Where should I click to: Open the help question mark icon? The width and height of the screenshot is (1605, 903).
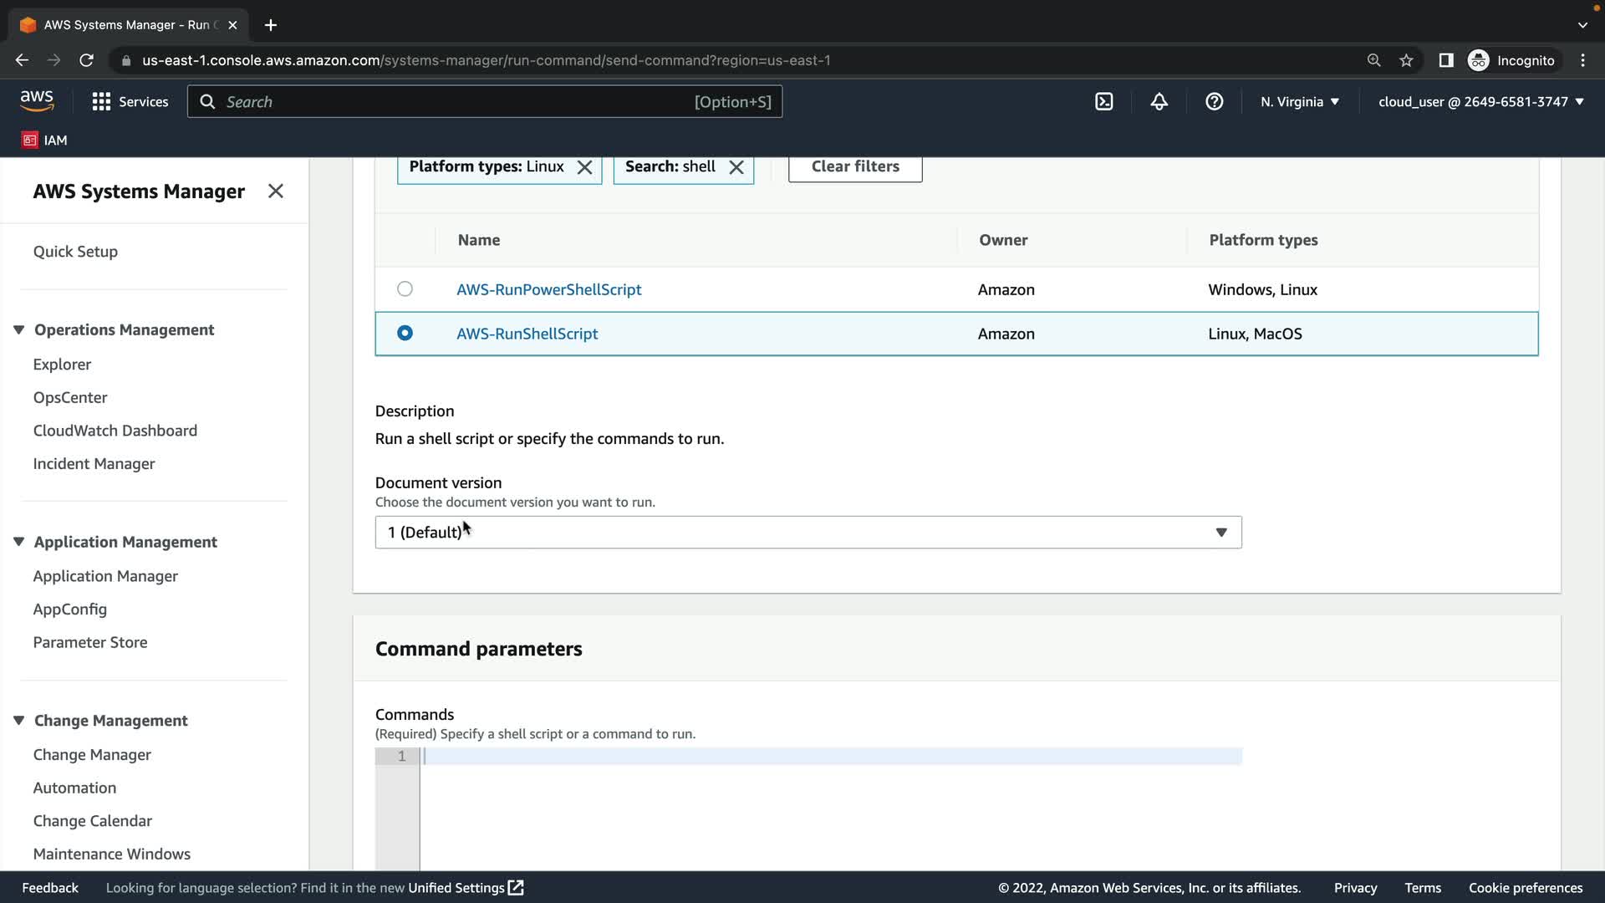tap(1214, 102)
